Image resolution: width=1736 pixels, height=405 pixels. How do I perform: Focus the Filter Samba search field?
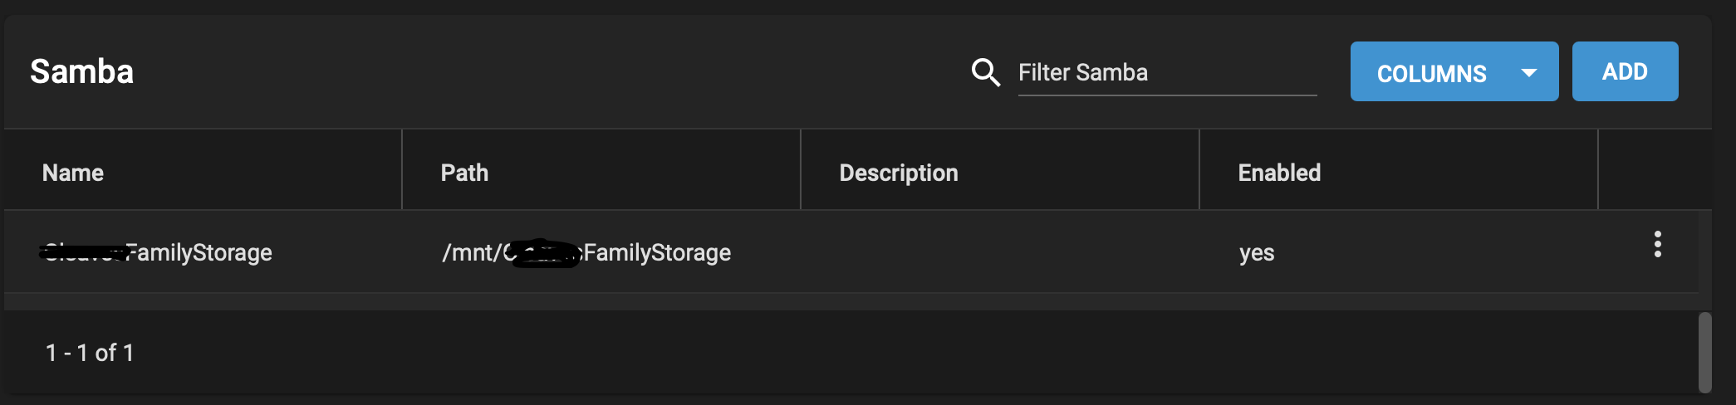click(x=1167, y=73)
